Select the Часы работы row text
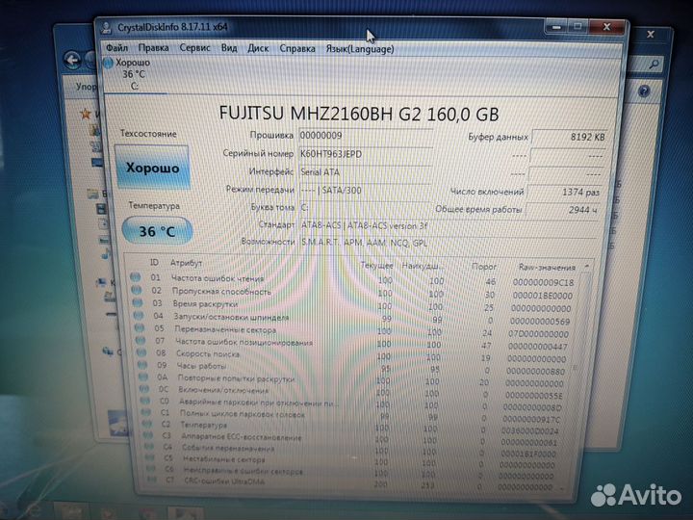 [x=201, y=366]
